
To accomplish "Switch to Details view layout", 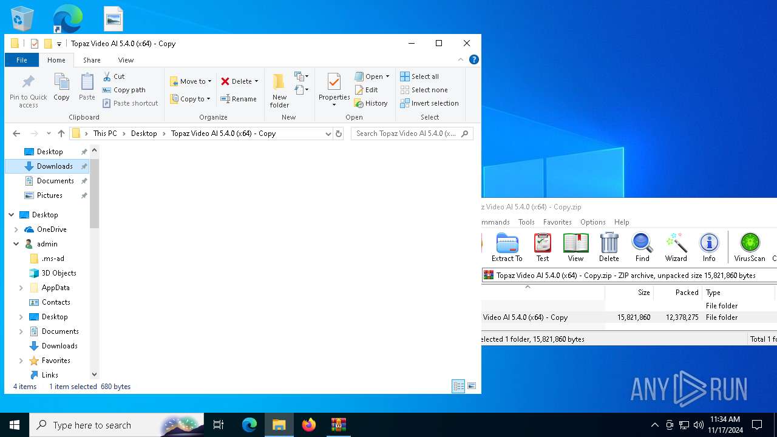I will [458, 386].
